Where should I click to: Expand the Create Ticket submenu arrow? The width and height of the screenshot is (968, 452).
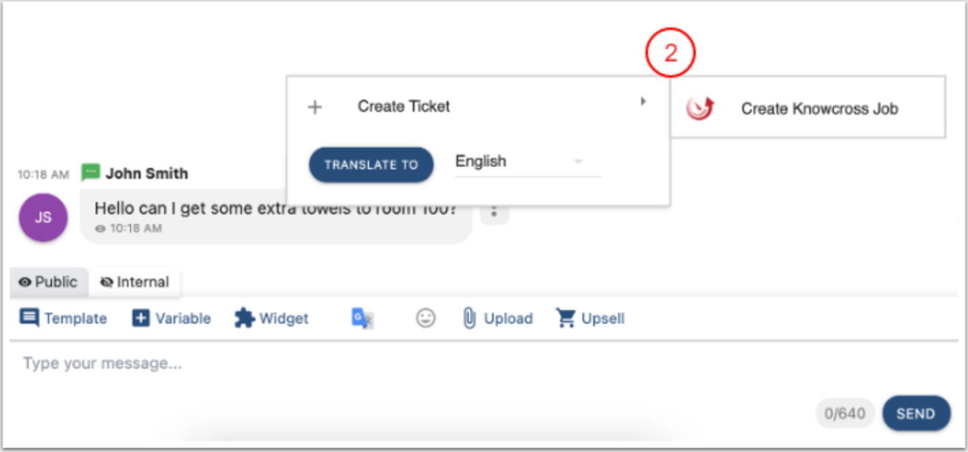point(643,102)
